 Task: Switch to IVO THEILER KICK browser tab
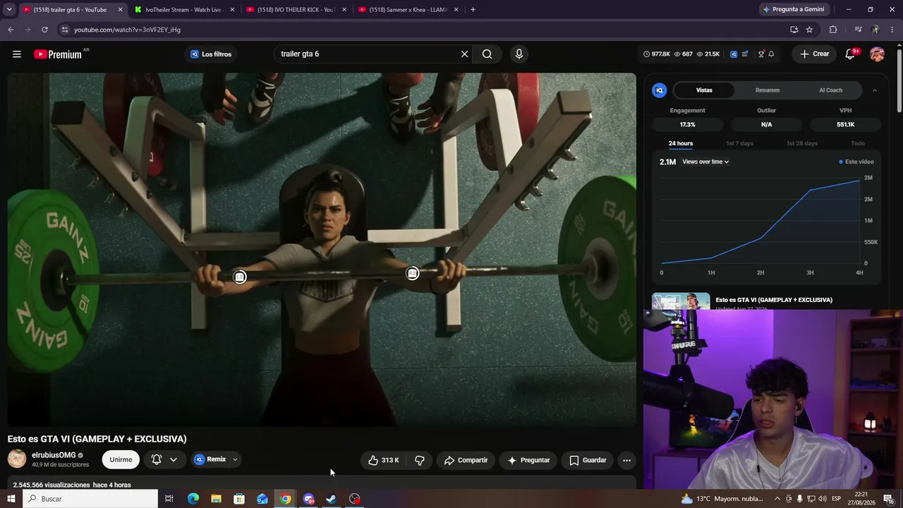point(296,9)
